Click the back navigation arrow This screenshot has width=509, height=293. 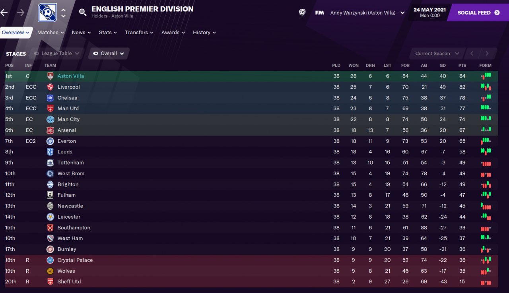pyautogui.click(x=4, y=13)
